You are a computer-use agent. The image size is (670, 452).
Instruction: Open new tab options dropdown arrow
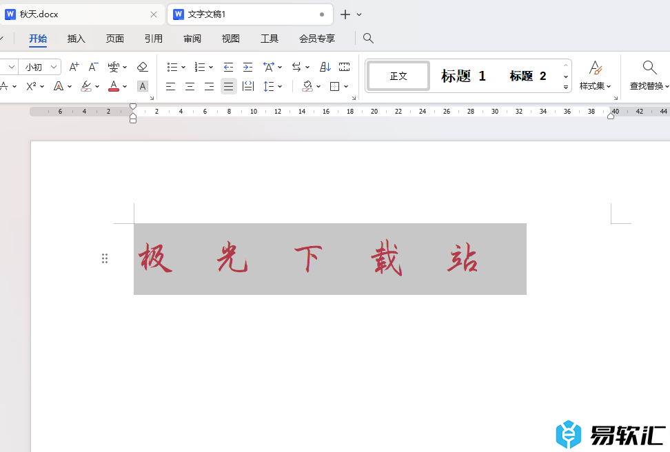(359, 14)
